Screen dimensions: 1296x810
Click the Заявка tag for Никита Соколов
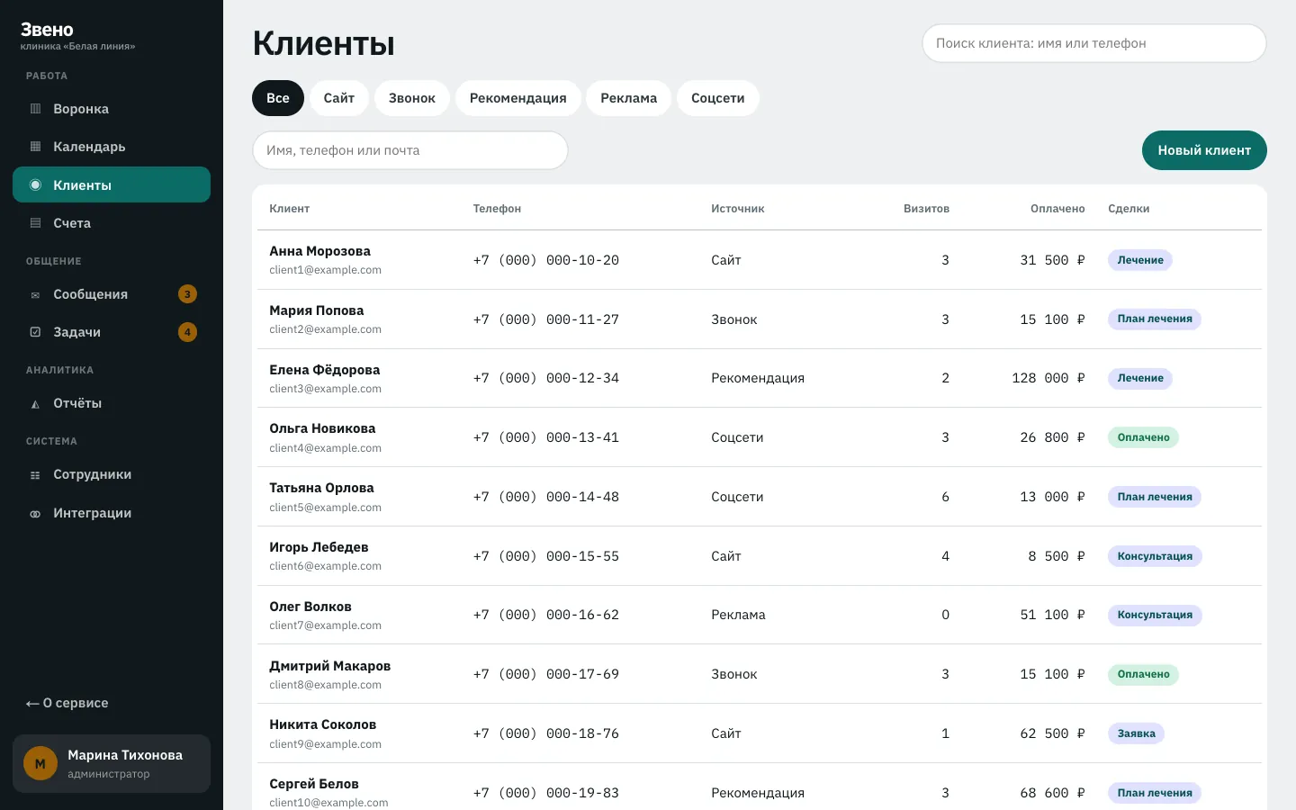(1136, 733)
